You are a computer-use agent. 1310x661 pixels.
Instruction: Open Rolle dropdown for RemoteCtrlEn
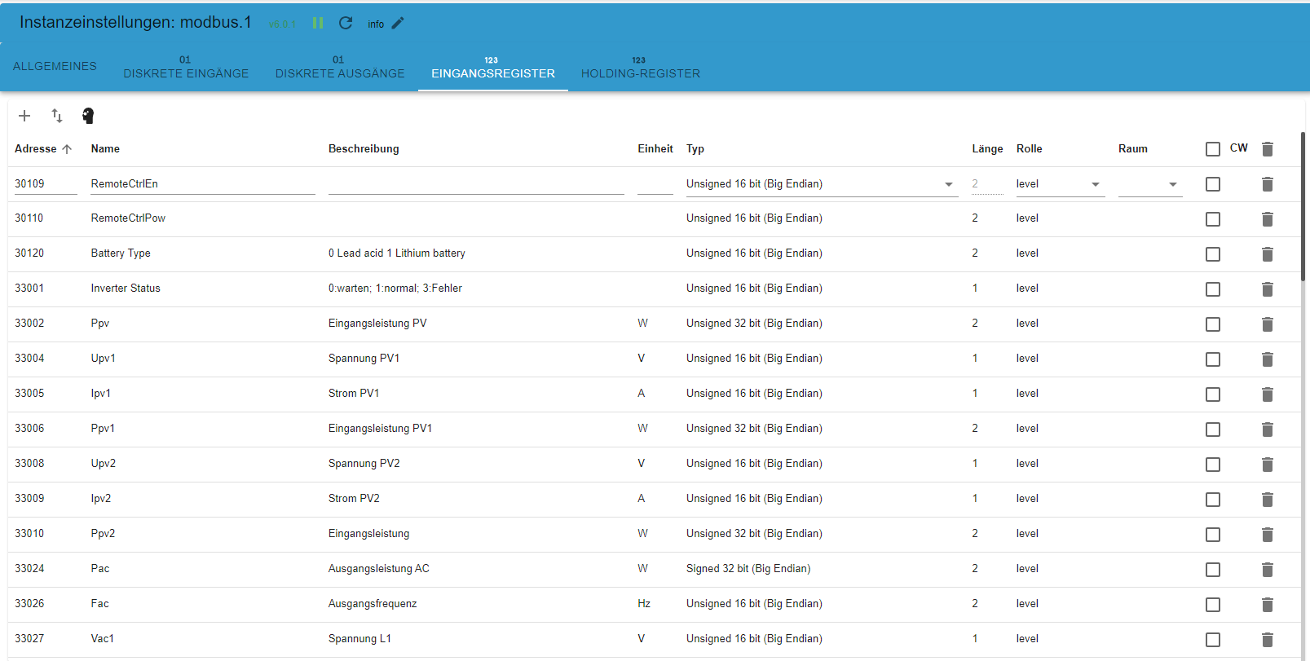[x=1060, y=184]
